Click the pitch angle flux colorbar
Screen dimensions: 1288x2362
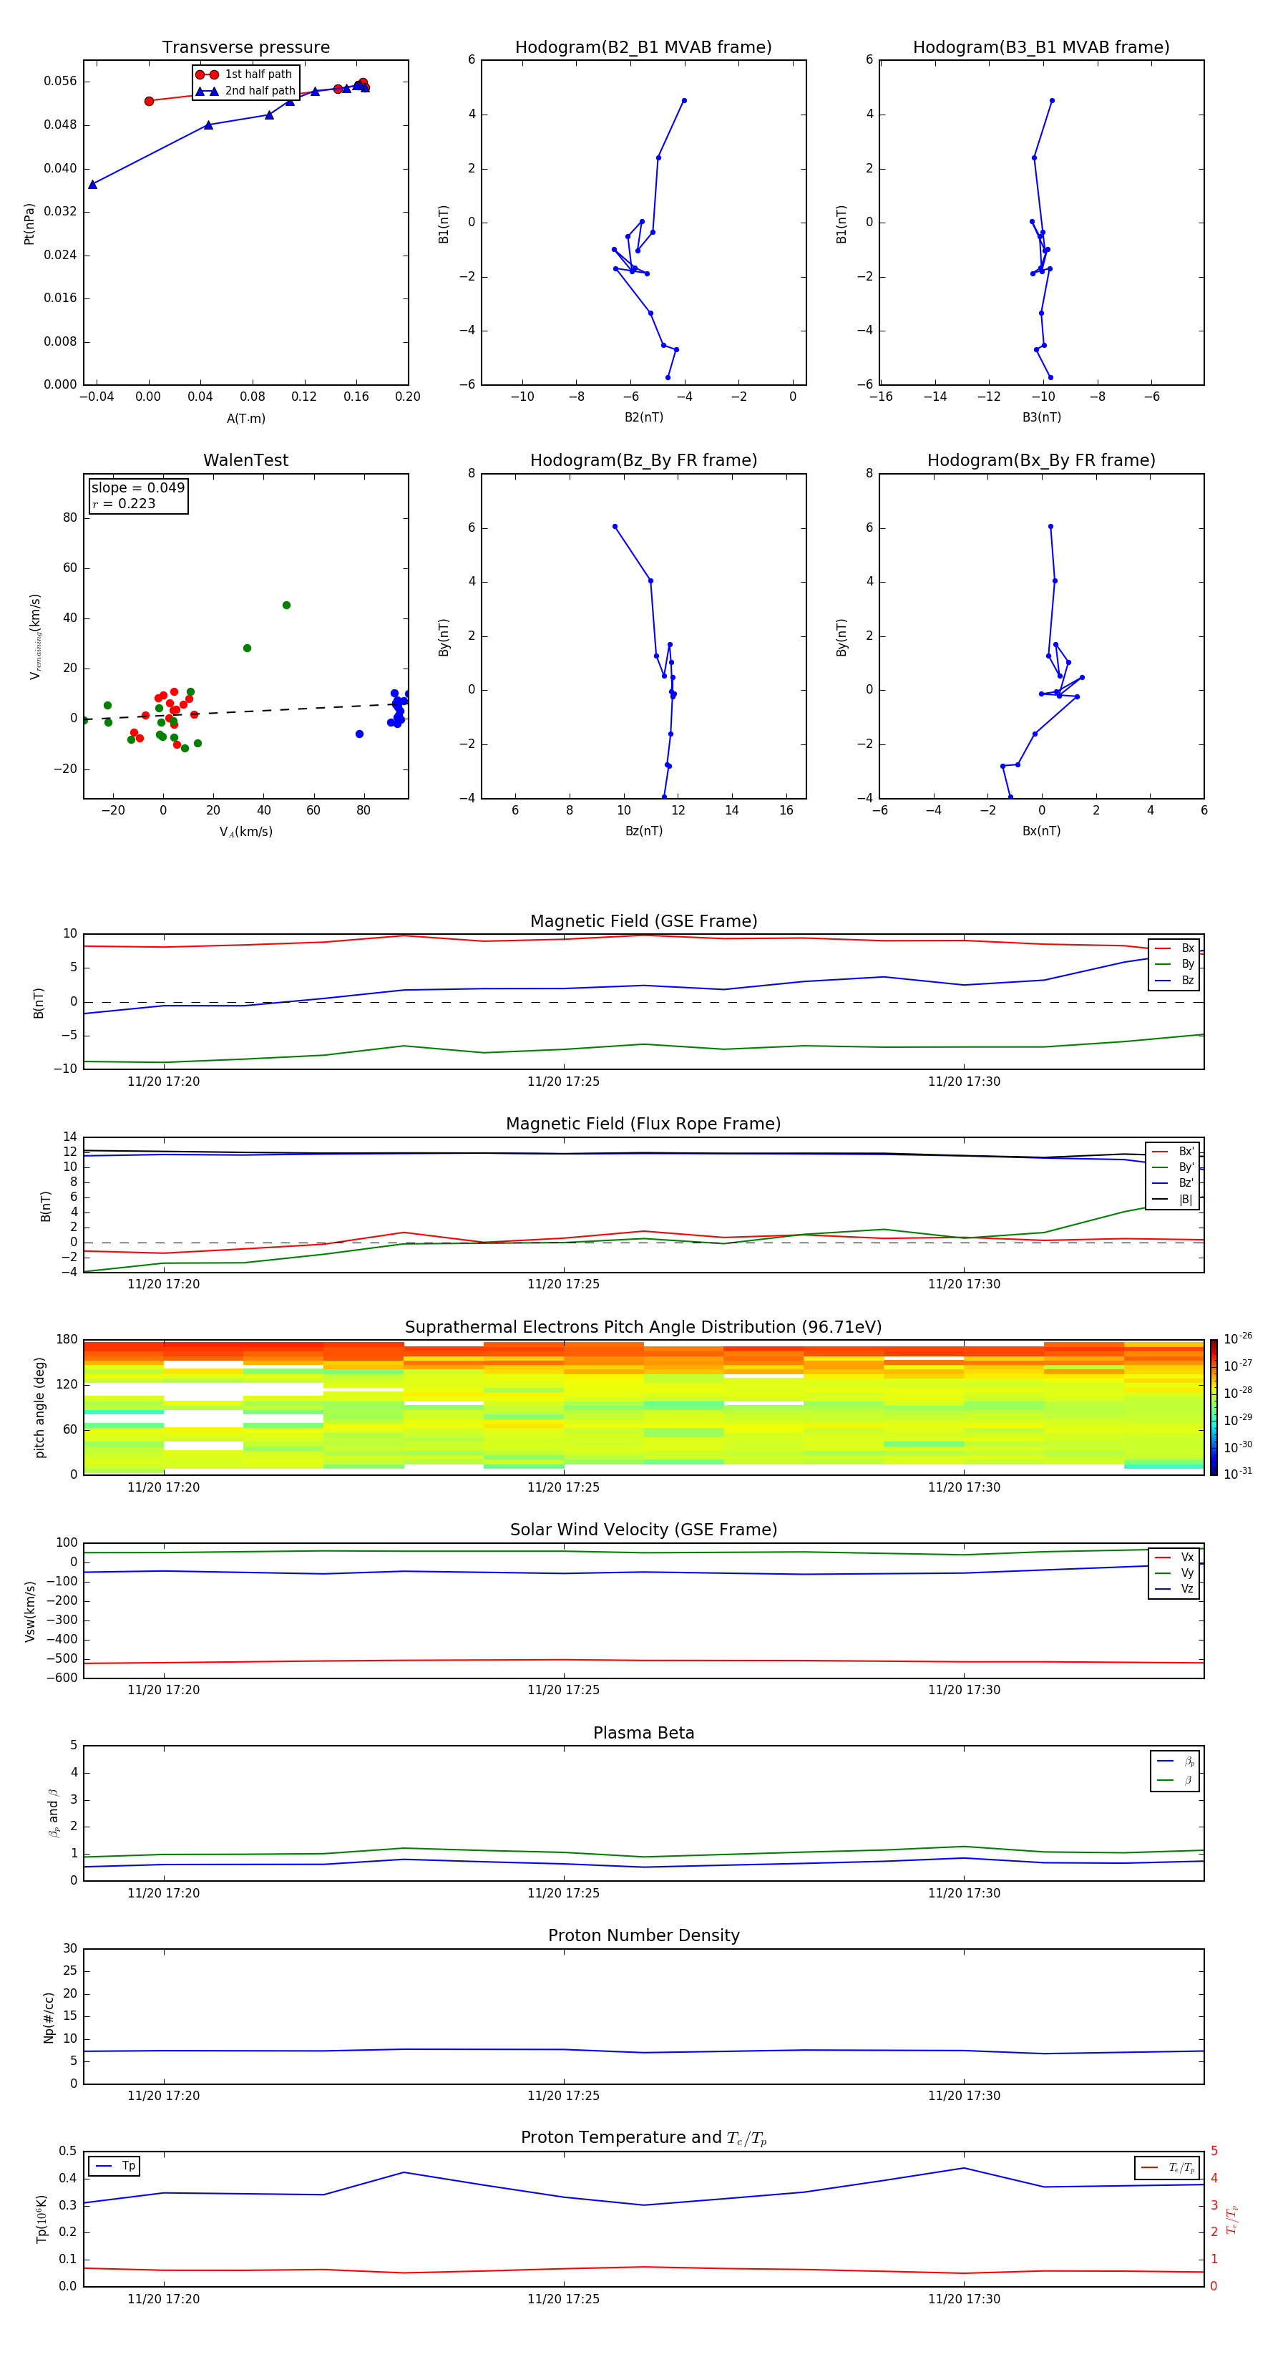click(1214, 1406)
